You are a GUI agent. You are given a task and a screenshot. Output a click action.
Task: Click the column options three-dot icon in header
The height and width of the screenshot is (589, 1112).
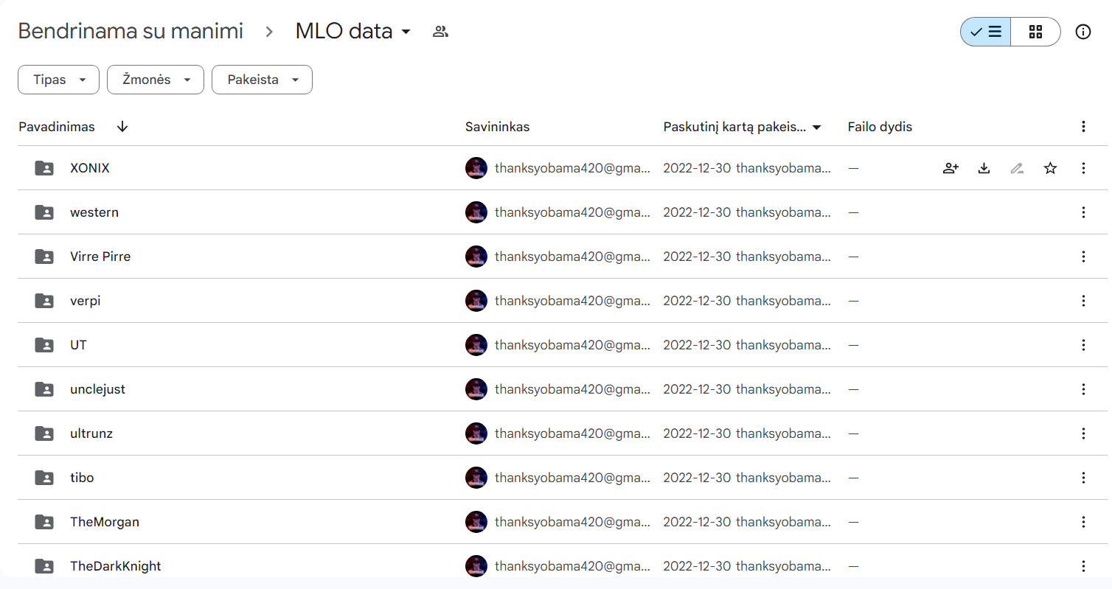click(x=1083, y=127)
